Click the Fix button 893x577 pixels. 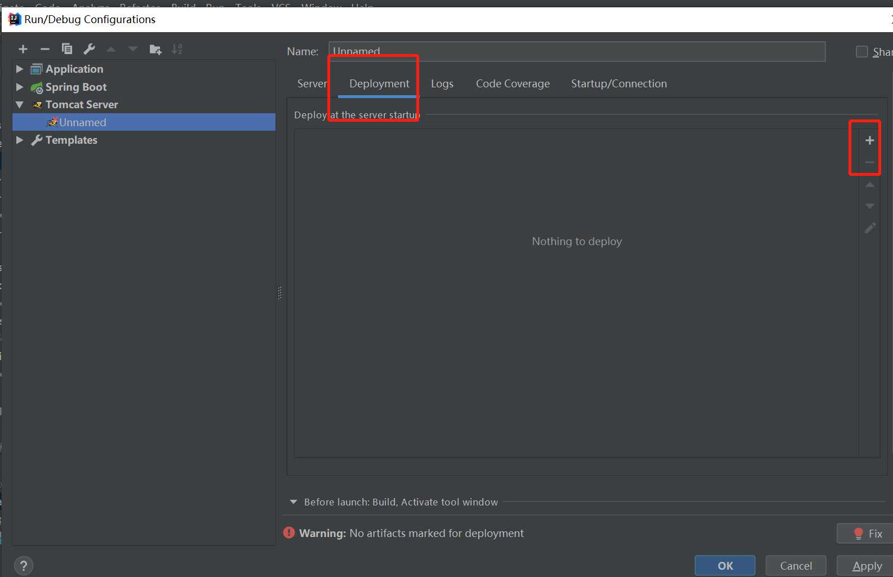865,533
